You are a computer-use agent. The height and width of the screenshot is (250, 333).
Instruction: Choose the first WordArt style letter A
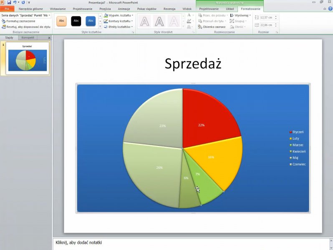pyautogui.click(x=144, y=21)
